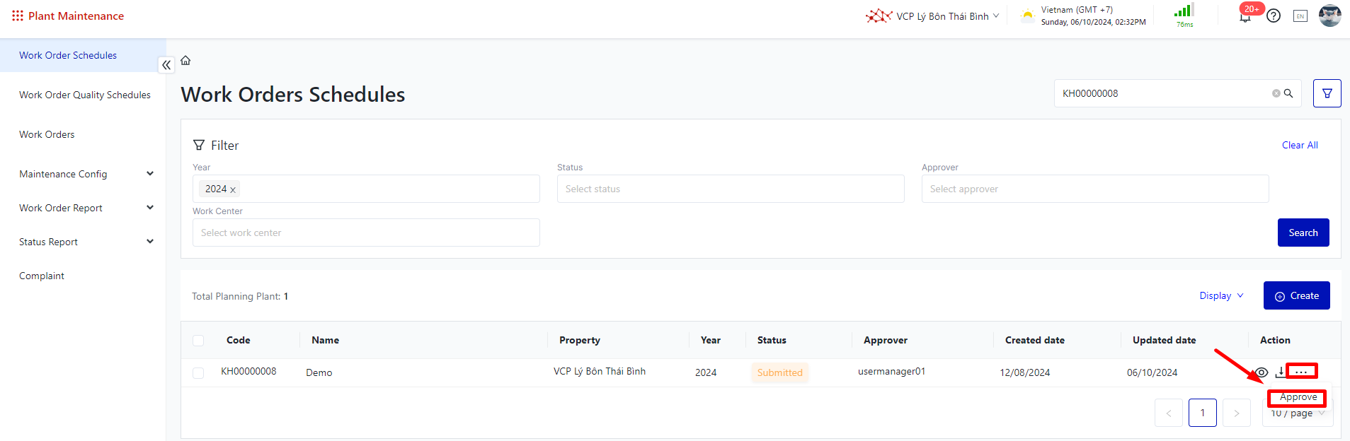Open the Display columns dropdown
This screenshot has width=1350, height=441.
(x=1221, y=295)
